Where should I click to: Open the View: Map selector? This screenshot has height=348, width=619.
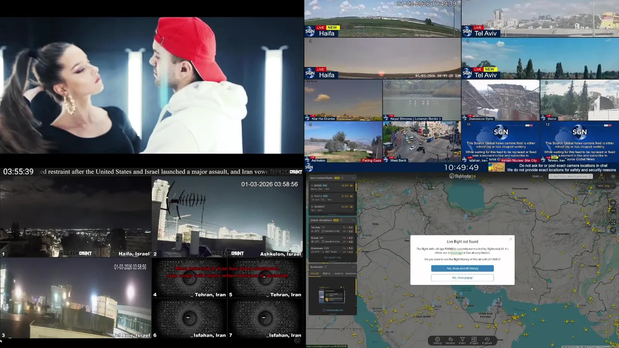[605, 186]
